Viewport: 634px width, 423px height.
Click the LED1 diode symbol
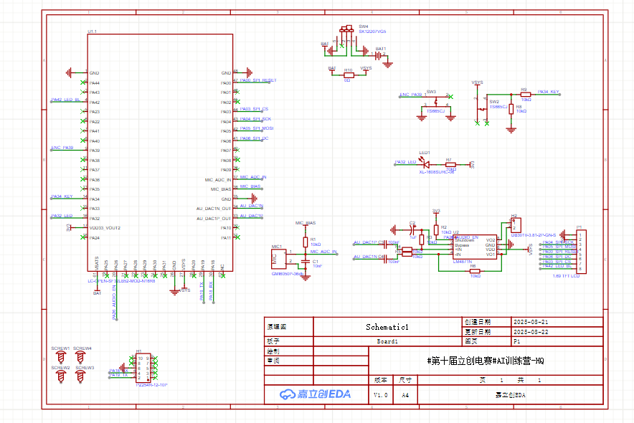coord(424,163)
